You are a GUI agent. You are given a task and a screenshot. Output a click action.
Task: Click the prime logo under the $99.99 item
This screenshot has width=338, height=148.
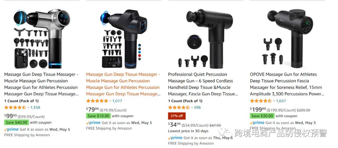12,130
